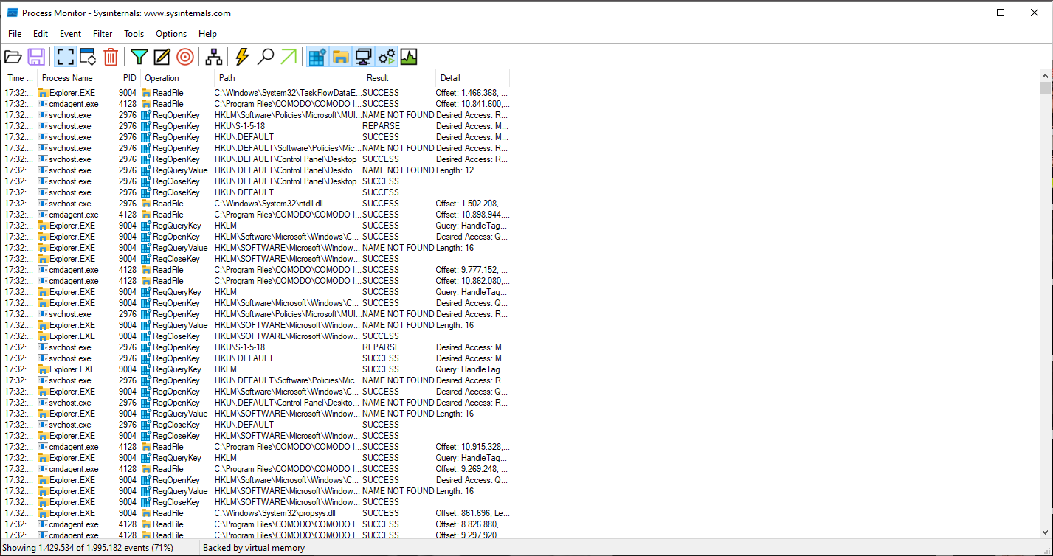
Task: Open the Edit menu
Action: tap(41, 34)
